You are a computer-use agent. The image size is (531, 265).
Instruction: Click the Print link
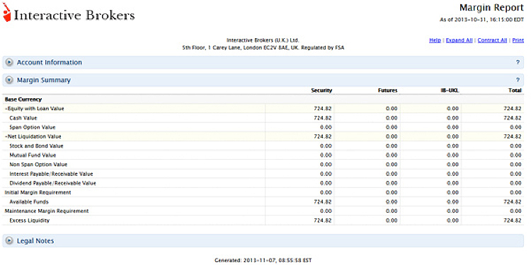518,40
